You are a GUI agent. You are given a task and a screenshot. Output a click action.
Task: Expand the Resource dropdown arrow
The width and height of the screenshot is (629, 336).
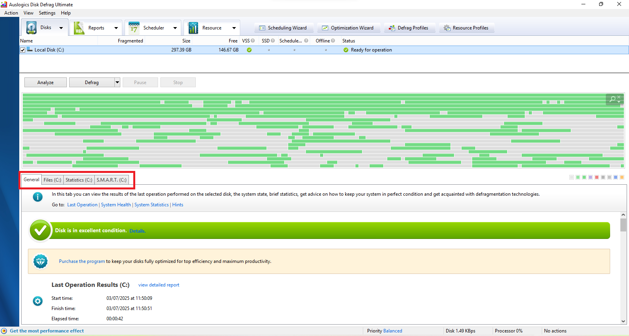click(x=234, y=28)
